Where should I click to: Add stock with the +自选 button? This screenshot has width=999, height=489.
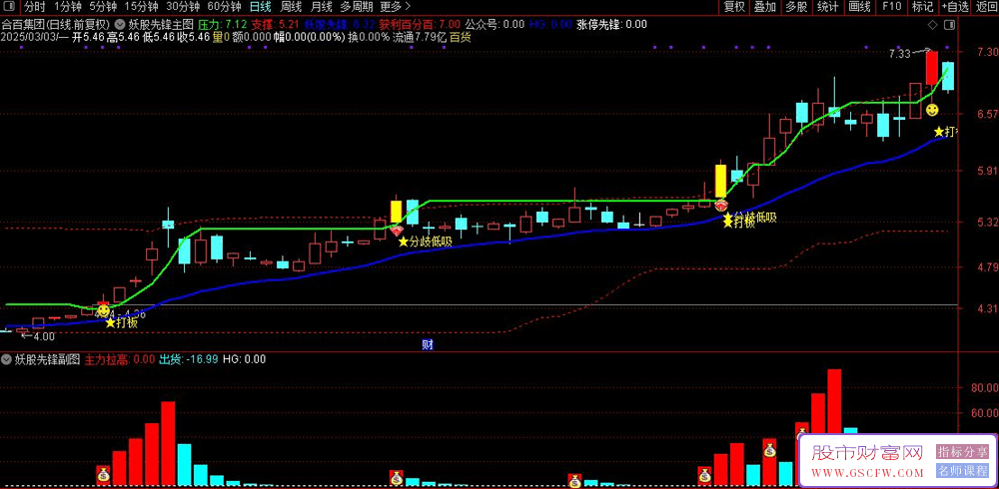[x=954, y=7]
